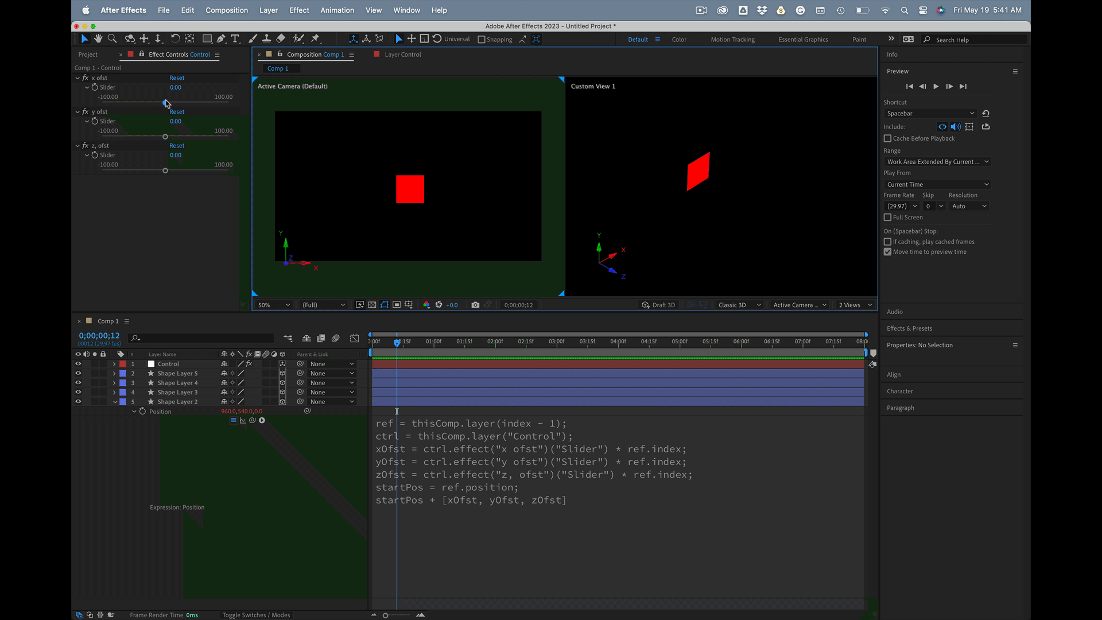Open the 2 Views layout dropdown
Screen dimensions: 1102x620
pyautogui.click(x=855, y=305)
